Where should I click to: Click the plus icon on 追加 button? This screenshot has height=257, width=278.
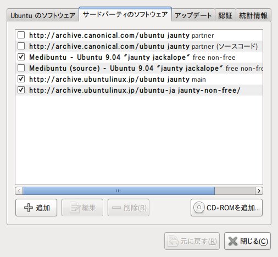click(29, 208)
